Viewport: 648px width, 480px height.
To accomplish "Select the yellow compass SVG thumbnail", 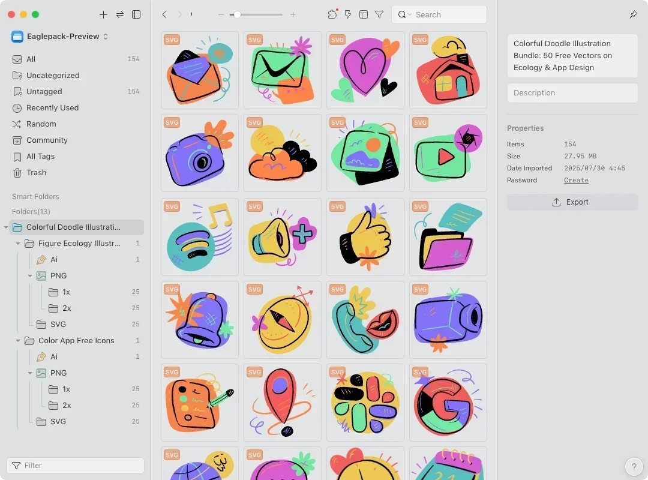I will 282,320.
